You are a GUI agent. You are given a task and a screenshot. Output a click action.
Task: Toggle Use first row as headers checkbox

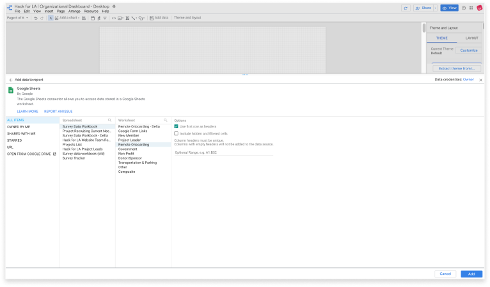(x=177, y=126)
